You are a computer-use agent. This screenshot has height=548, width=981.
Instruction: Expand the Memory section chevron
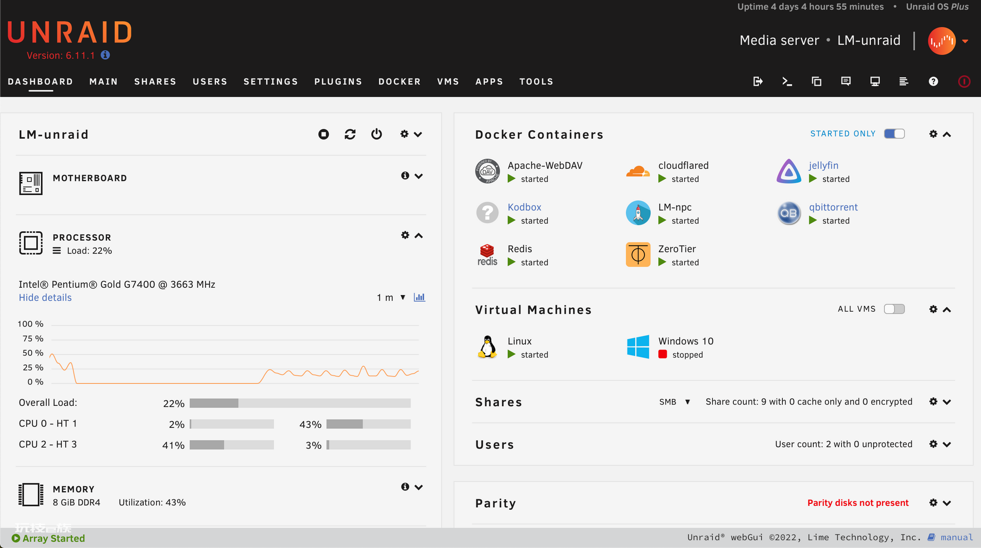(x=418, y=487)
